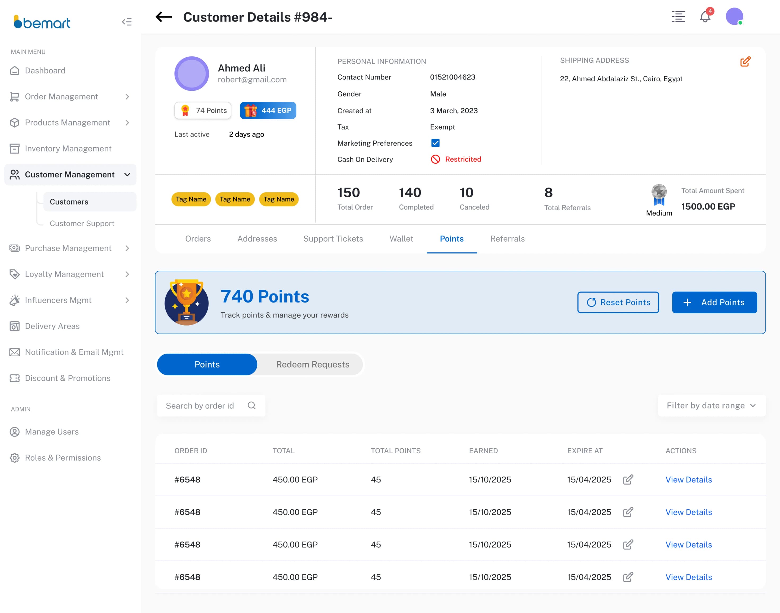
Task: Click the Reset Points button
Action: 618,302
